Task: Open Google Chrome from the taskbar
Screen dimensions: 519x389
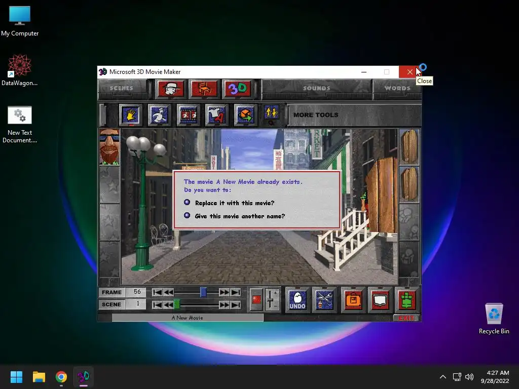Action: point(61,377)
